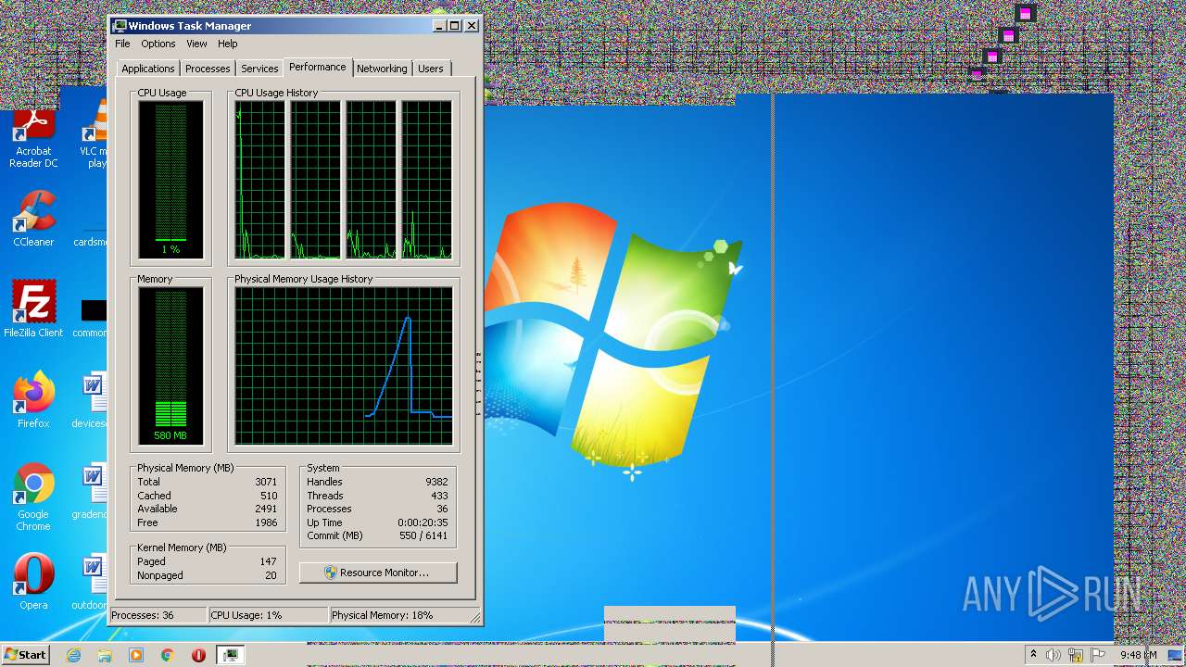Image resolution: width=1186 pixels, height=667 pixels.
Task: Open the 'graden' Word document on desktop
Action: [91, 492]
